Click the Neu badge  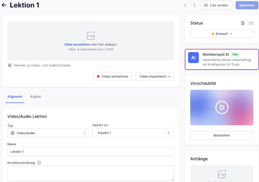235,54
